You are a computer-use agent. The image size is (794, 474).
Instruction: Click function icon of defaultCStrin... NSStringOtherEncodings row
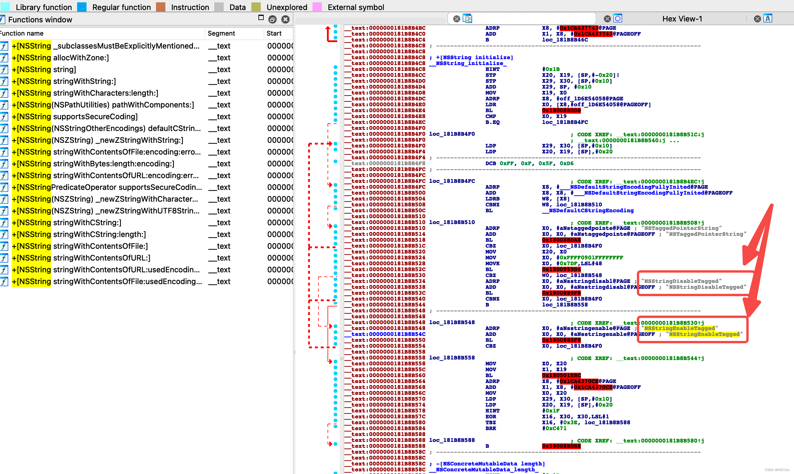click(4, 128)
